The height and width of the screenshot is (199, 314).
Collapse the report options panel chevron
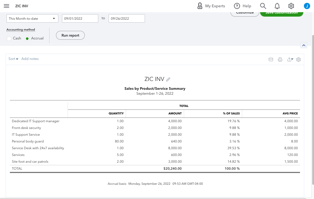click(x=304, y=45)
